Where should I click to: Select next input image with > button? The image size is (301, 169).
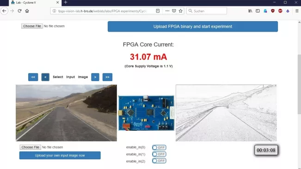click(x=95, y=77)
